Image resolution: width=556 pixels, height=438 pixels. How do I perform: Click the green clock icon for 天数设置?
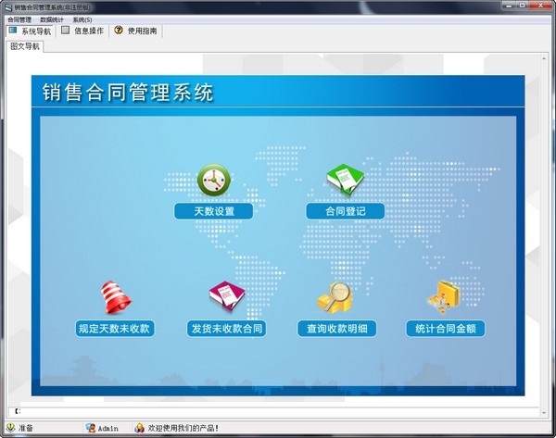coord(214,181)
